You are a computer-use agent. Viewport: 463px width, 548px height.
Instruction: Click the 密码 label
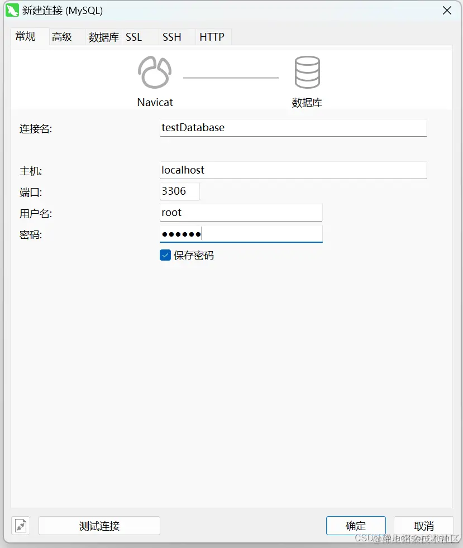pos(31,234)
